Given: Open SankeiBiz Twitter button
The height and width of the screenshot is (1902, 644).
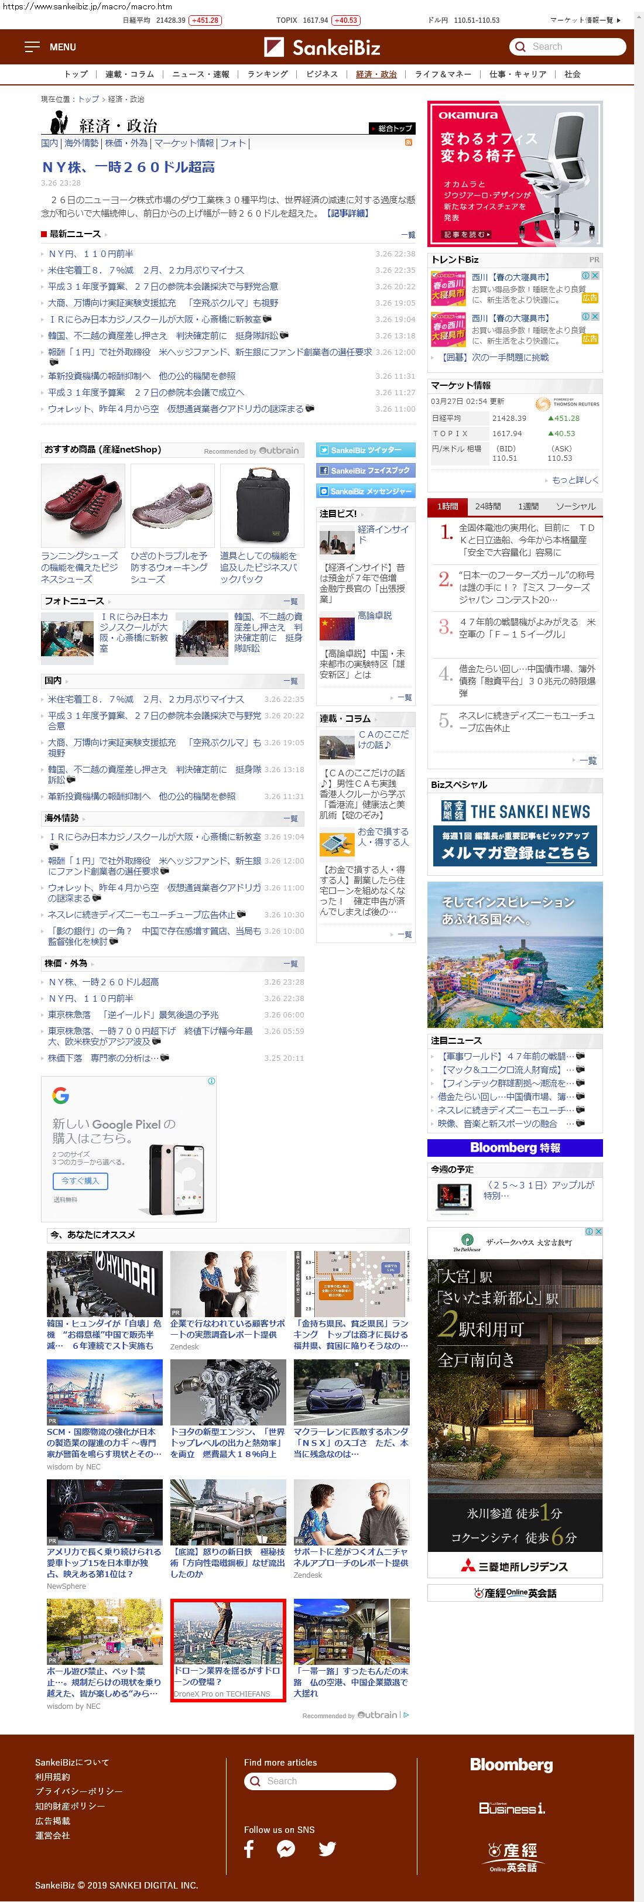Looking at the screenshot, I should (x=365, y=450).
